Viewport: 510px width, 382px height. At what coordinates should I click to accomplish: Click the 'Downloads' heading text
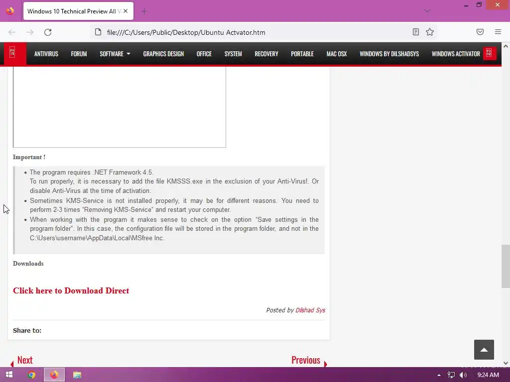(x=28, y=264)
